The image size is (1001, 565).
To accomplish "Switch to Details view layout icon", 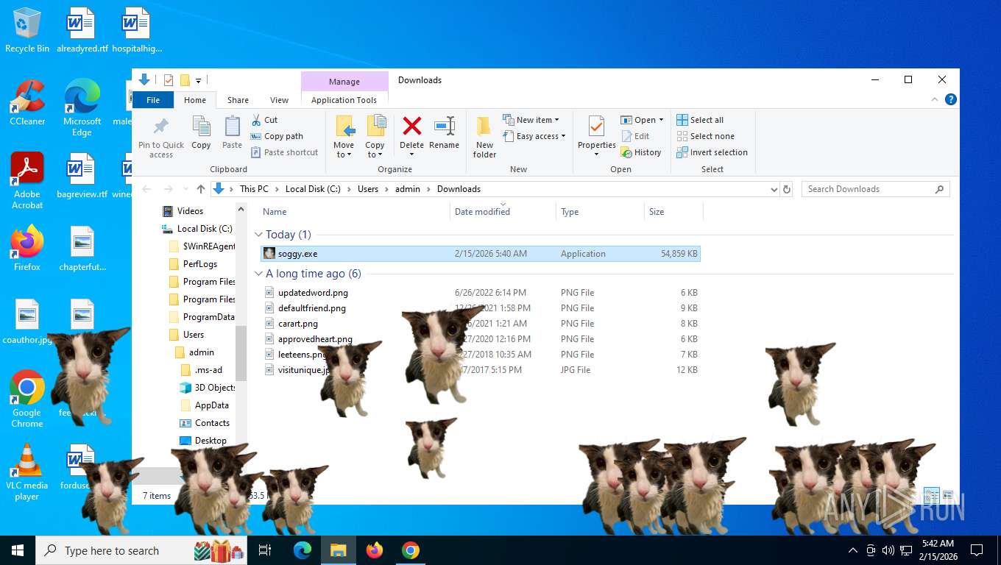I will (932, 496).
